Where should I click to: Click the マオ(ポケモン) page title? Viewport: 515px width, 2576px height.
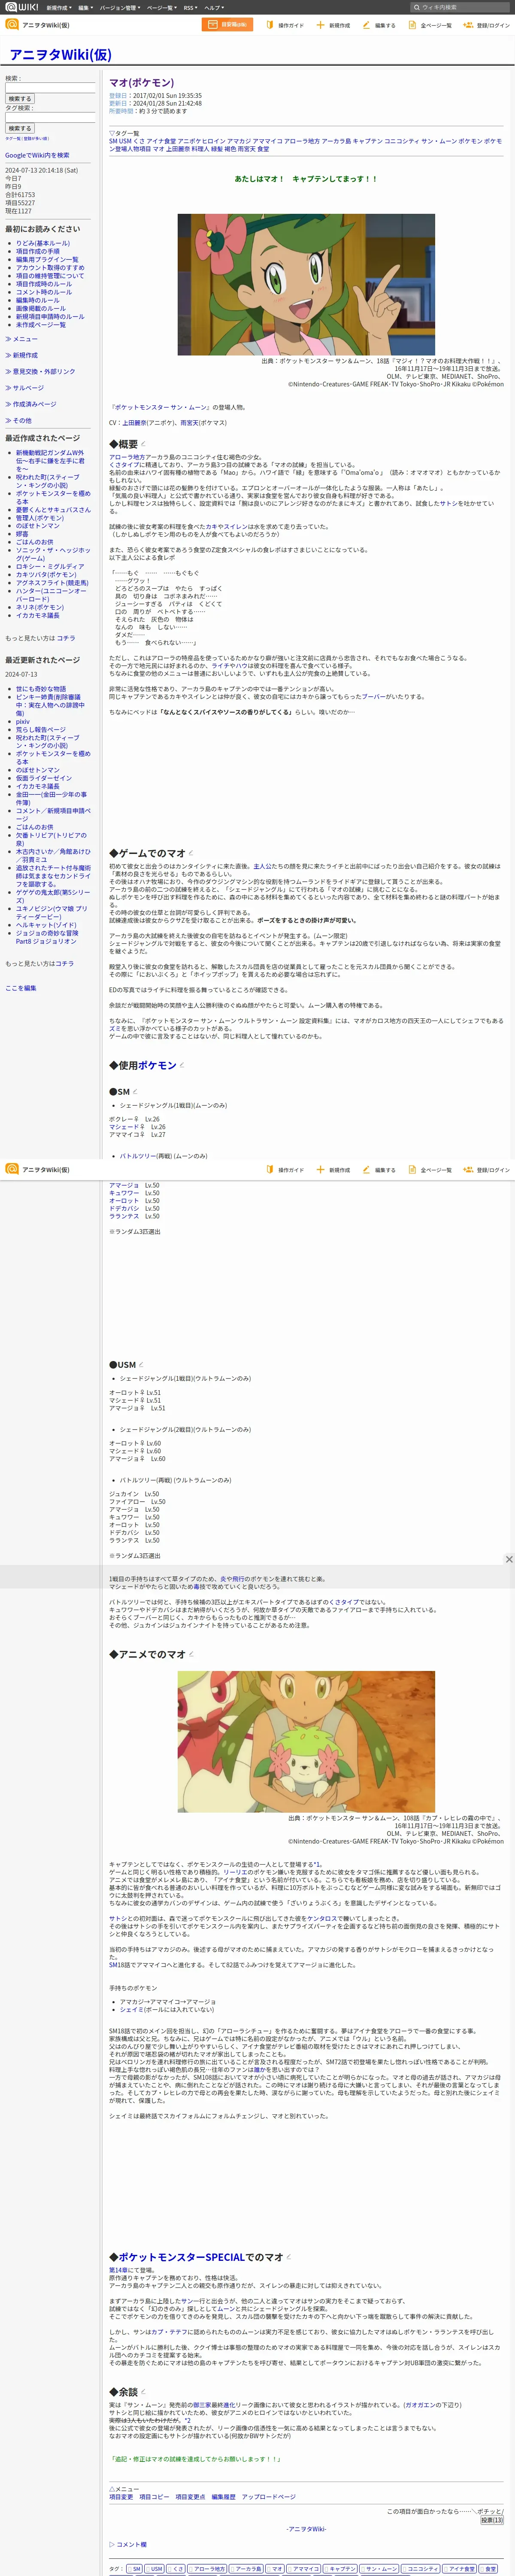(141, 82)
